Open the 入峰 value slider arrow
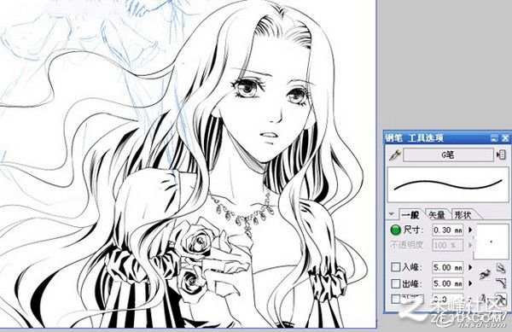512x332 pixels. 470,267
